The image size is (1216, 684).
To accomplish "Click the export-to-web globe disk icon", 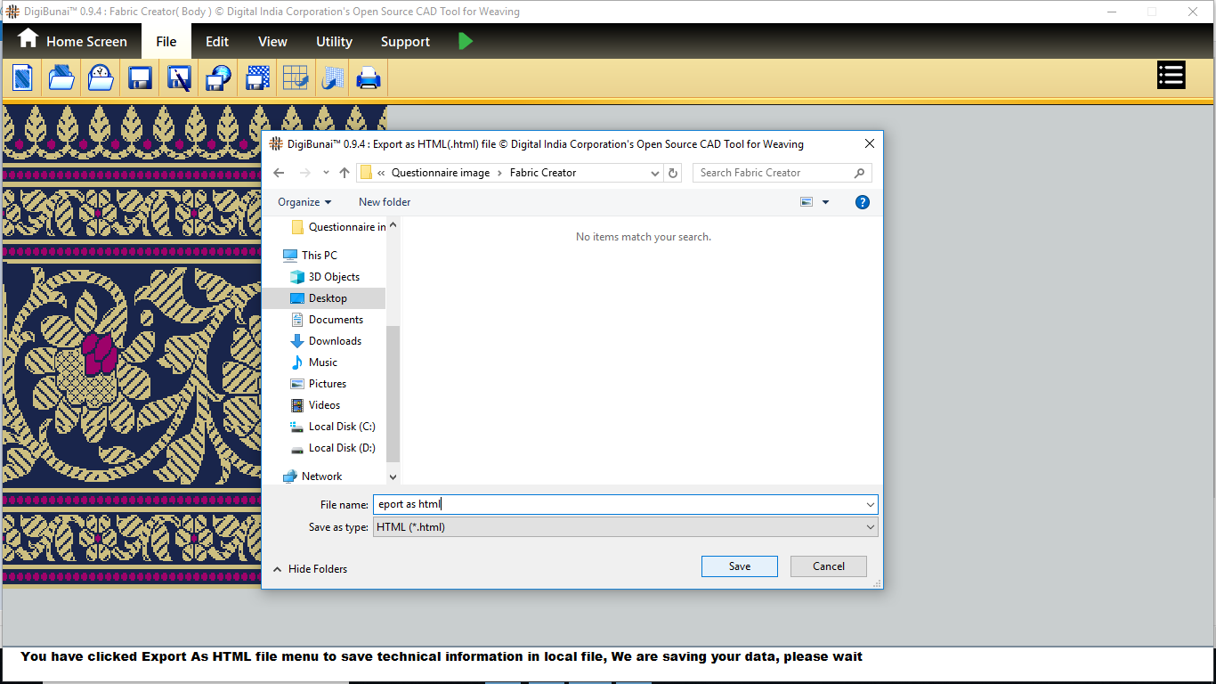I will 218,78.
